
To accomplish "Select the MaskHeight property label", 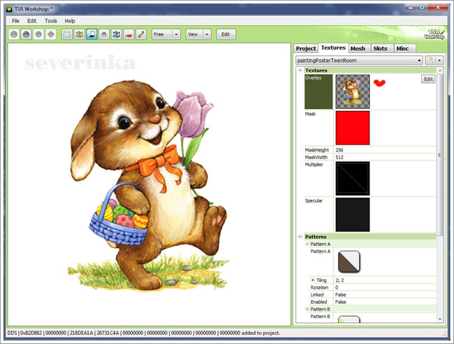I will [317, 150].
